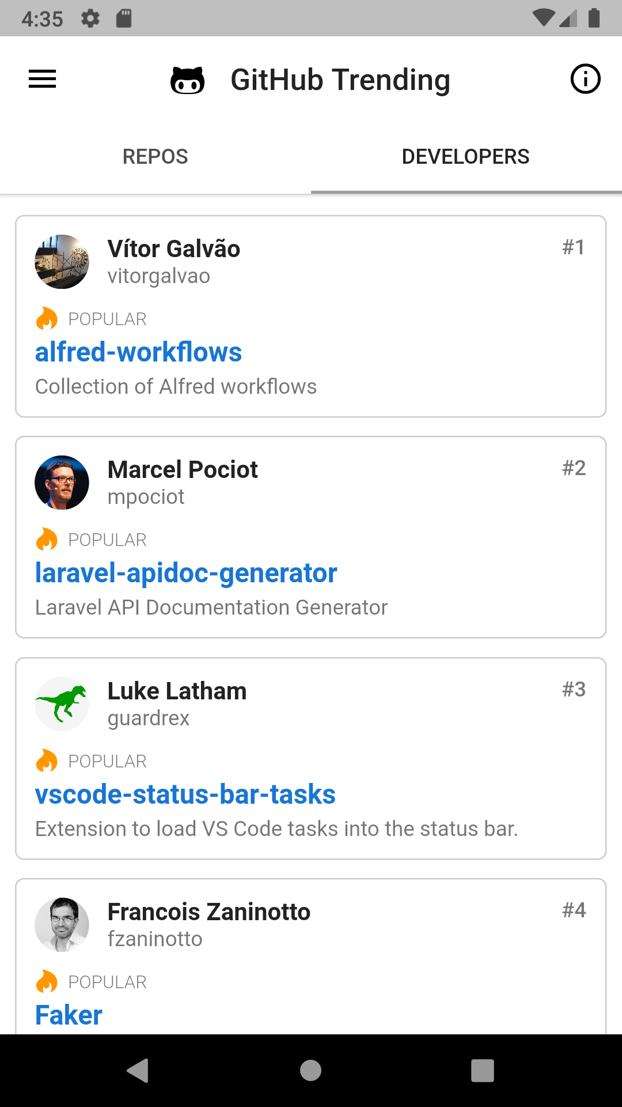Open the vscode-status-bar-tasks repository link
The height and width of the screenshot is (1107, 622).
(185, 794)
